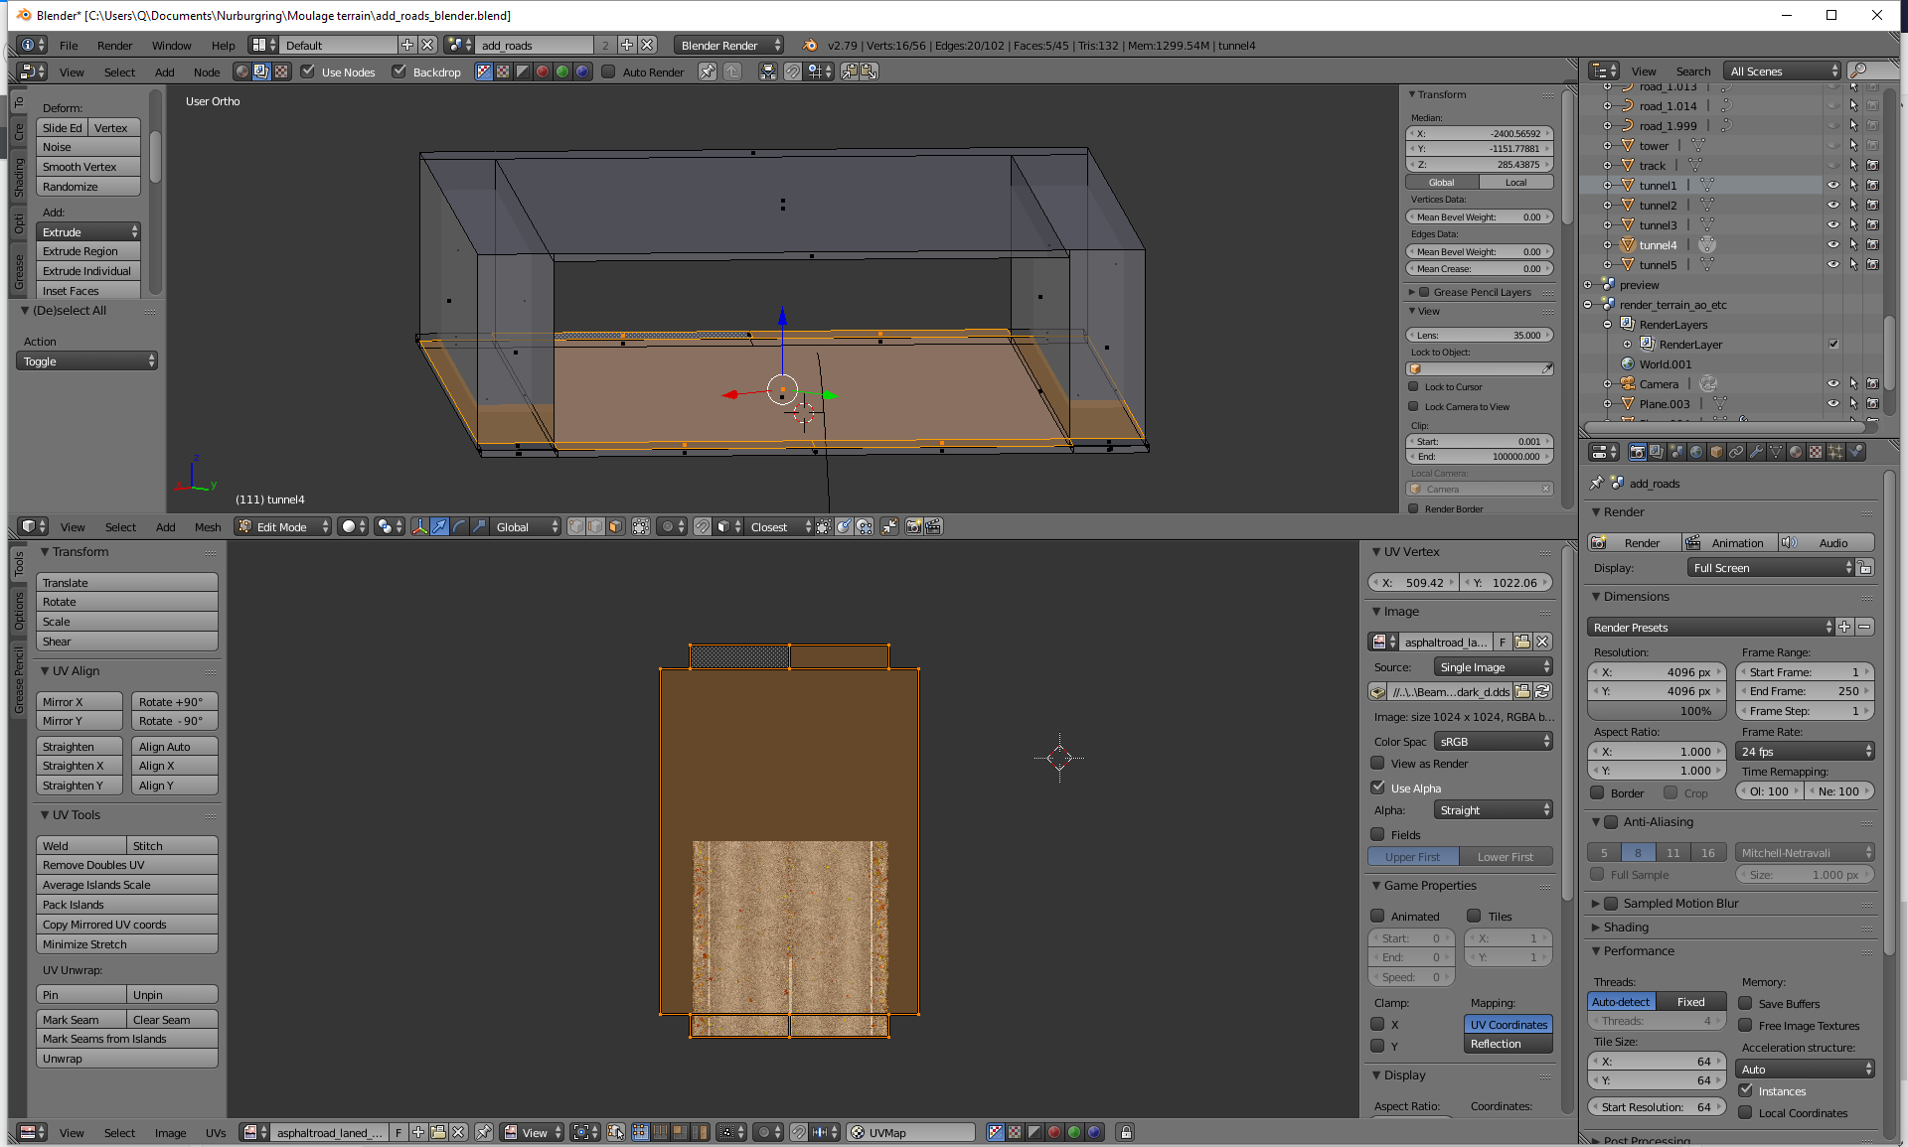Click the Remove Doubles UV button

(x=126, y=865)
